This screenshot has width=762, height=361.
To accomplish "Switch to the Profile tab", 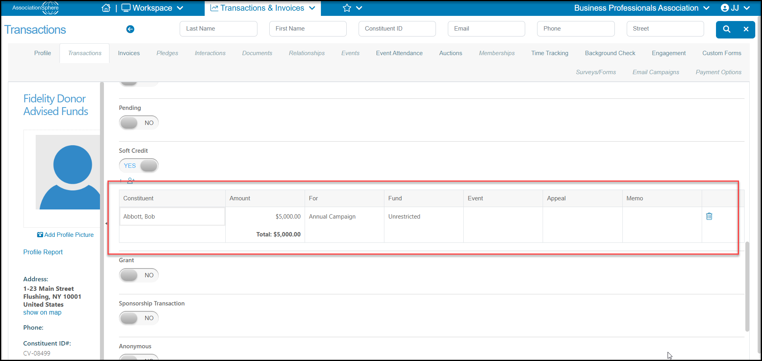I will (x=42, y=53).
